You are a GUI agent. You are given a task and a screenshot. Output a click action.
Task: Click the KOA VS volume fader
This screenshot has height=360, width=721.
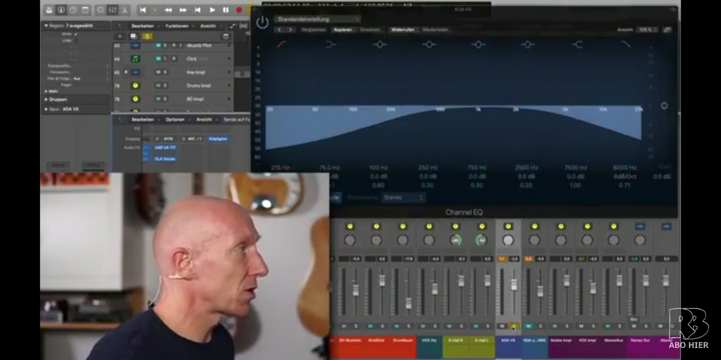tap(514, 285)
